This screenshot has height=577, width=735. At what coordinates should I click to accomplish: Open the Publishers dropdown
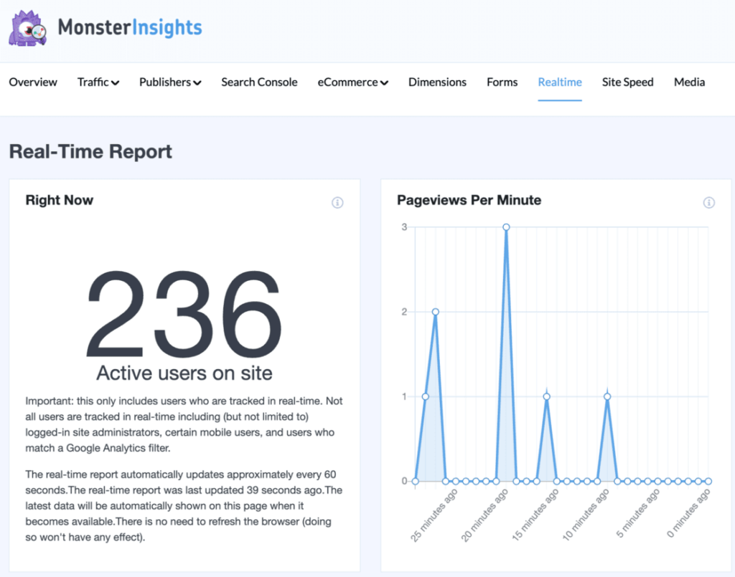pos(169,82)
